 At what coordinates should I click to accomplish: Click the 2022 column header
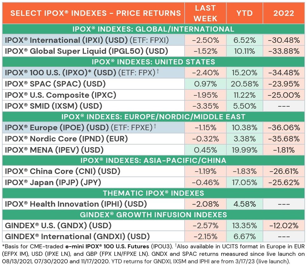(283, 13)
